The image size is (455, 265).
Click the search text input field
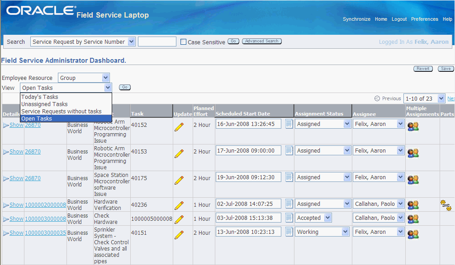[157, 42]
